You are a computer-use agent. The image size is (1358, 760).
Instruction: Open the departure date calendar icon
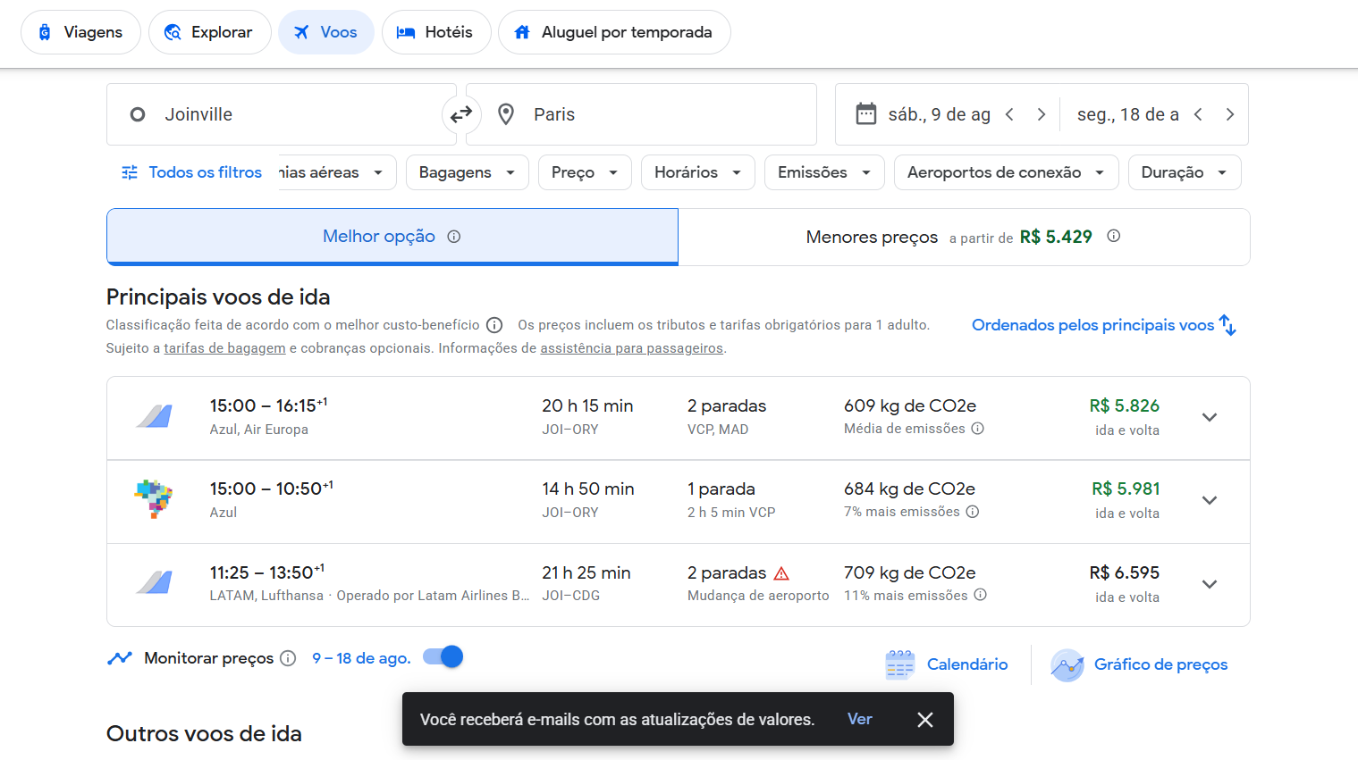pos(866,114)
